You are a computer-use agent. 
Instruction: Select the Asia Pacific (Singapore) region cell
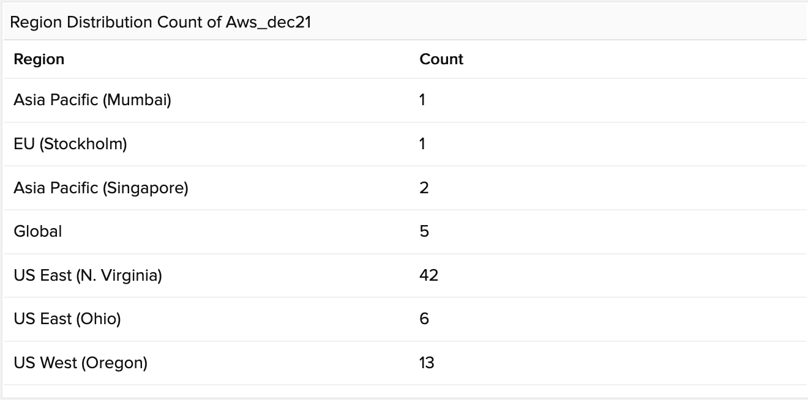[101, 188]
